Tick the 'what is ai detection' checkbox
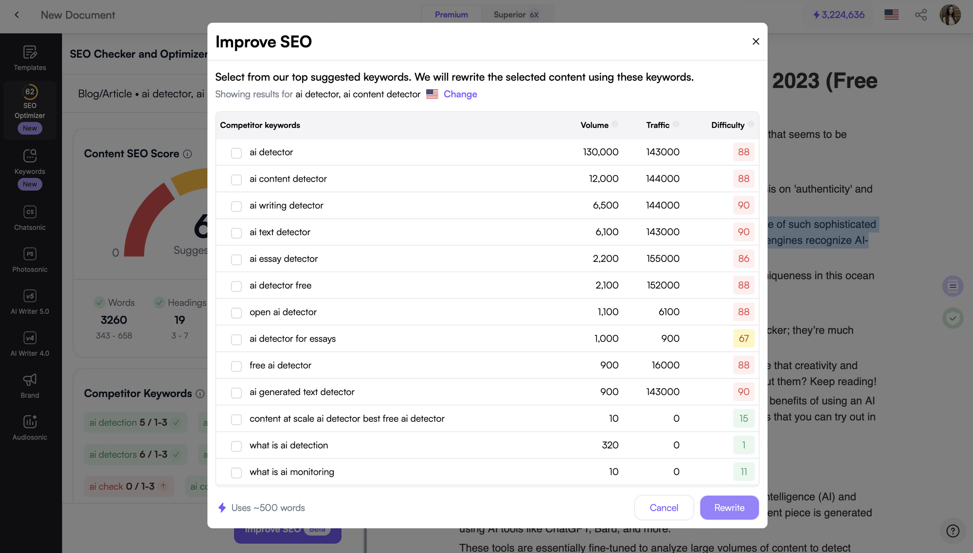973x553 pixels. pyautogui.click(x=236, y=446)
